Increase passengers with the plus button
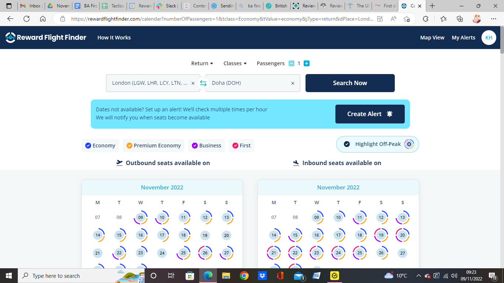This screenshot has height=283, width=504. click(307, 63)
